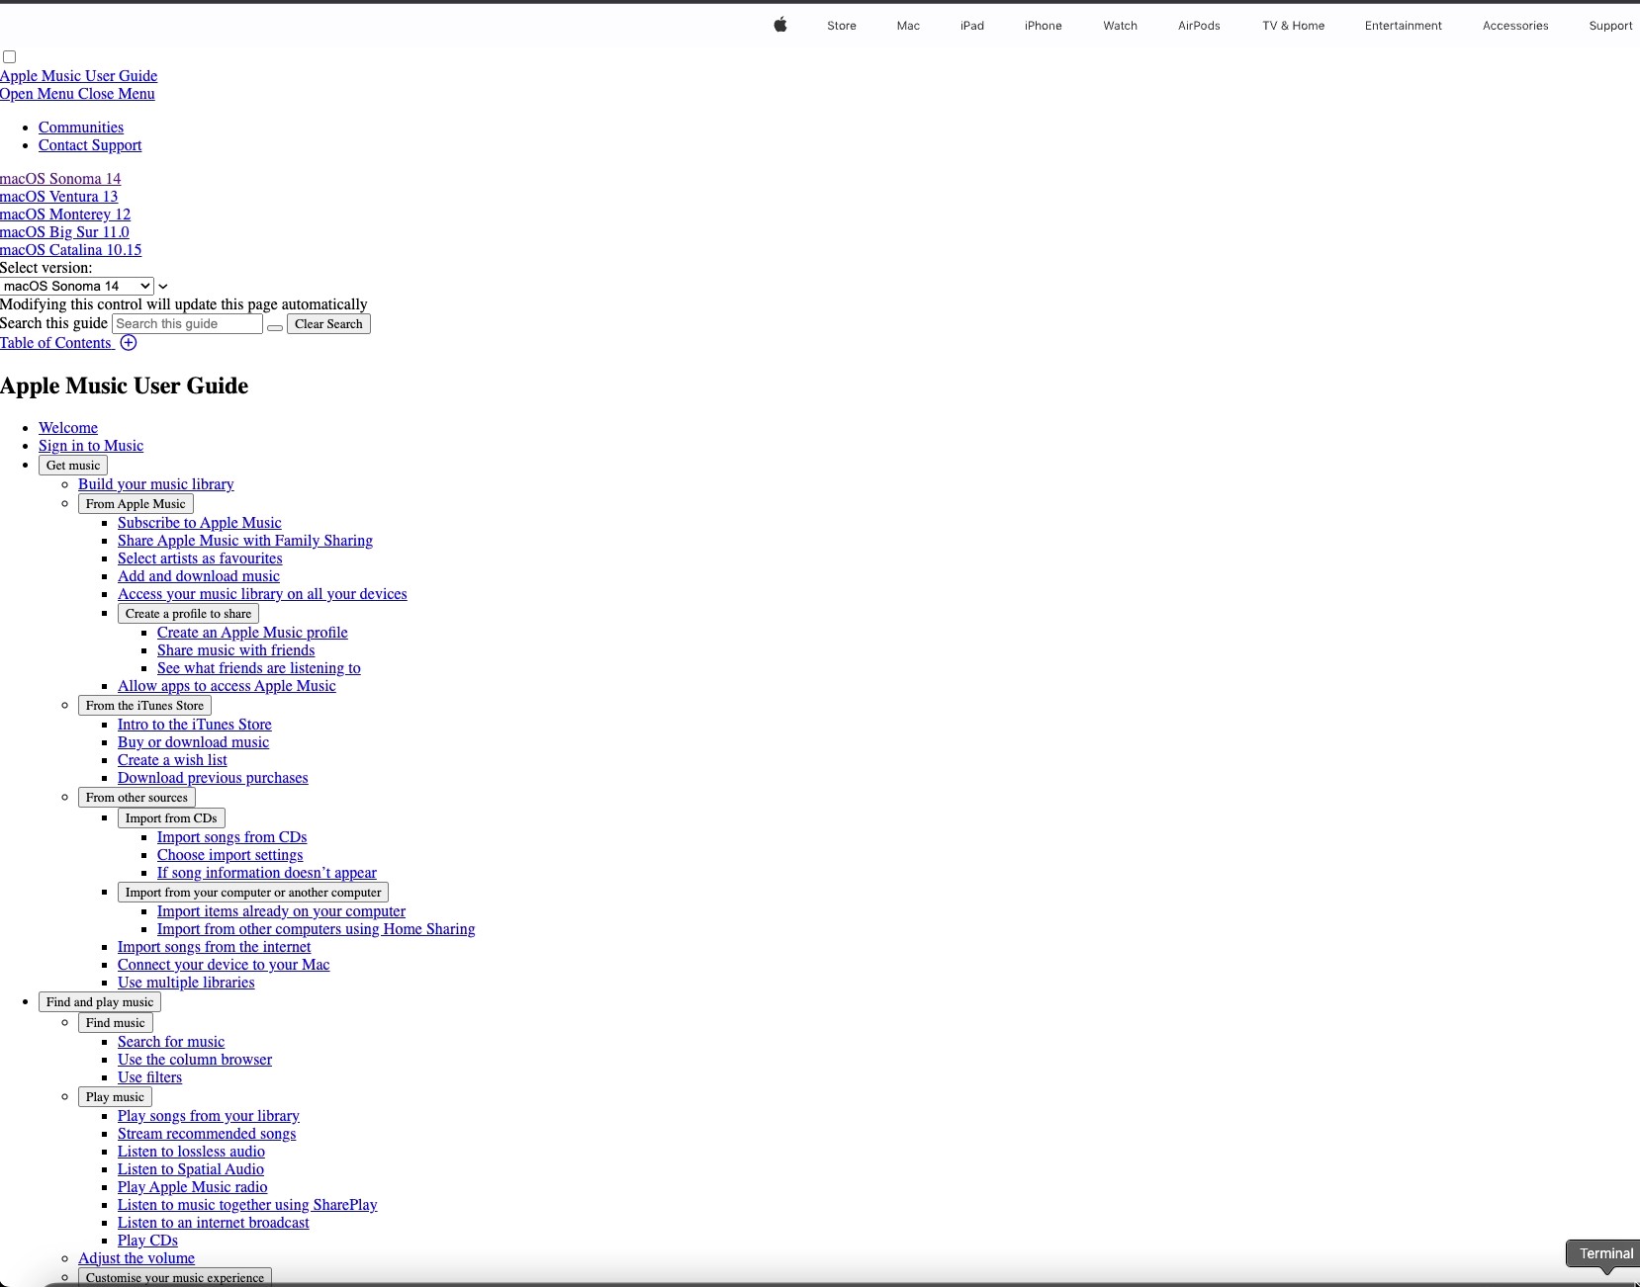
Task: Open Use the column browser link
Action: [195, 1060]
